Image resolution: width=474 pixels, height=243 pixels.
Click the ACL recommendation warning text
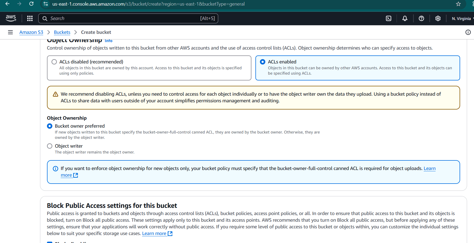point(251,98)
